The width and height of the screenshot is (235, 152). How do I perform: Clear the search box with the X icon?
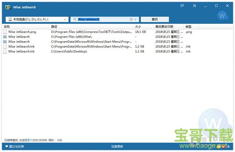tap(131, 19)
